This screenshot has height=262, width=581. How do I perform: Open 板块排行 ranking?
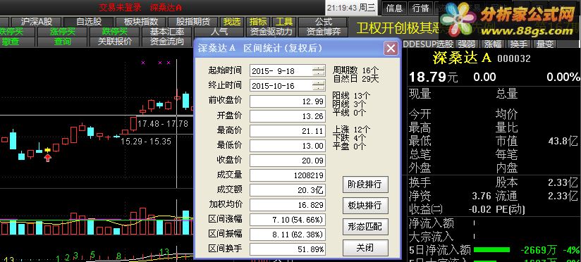(x=365, y=206)
